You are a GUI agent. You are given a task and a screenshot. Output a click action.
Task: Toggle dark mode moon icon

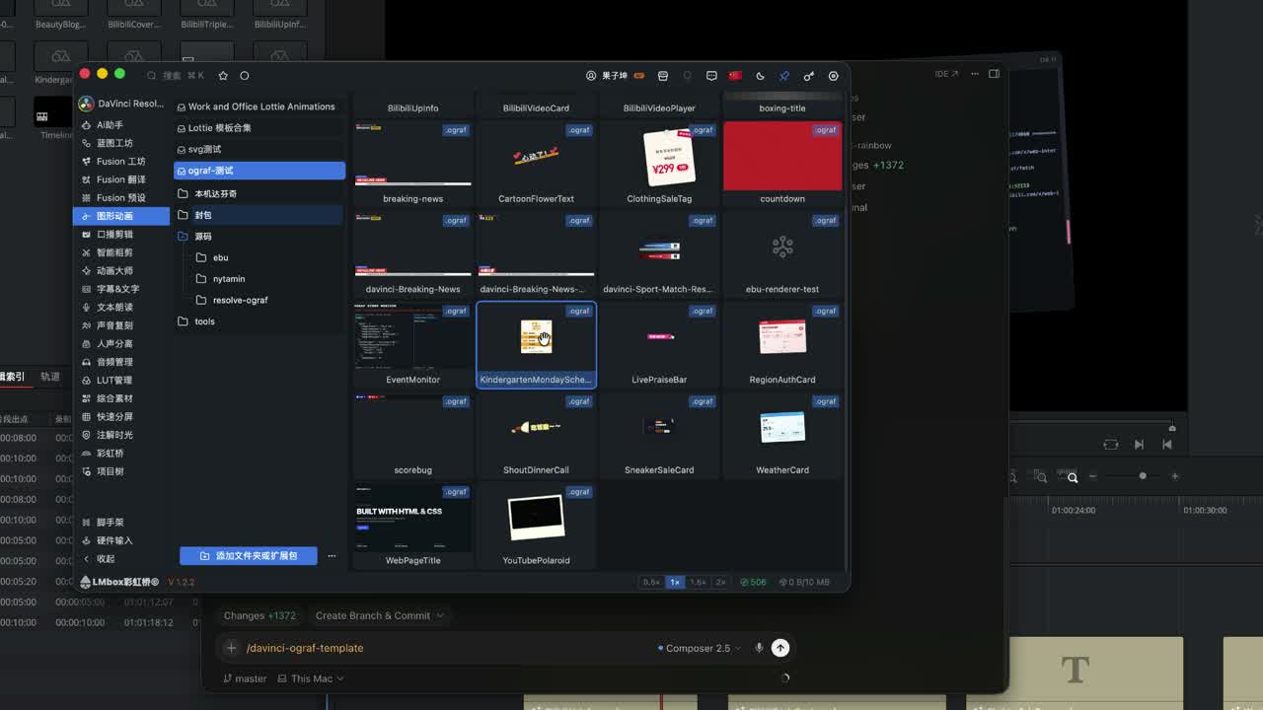pos(760,75)
